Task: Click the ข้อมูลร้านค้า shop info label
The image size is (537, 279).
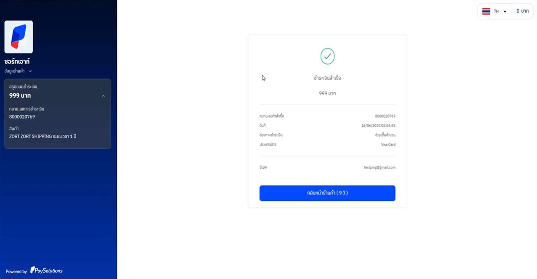Action: click(15, 71)
